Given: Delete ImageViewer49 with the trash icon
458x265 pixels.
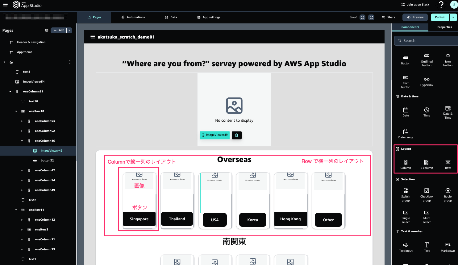Looking at the screenshot, I should point(237,135).
